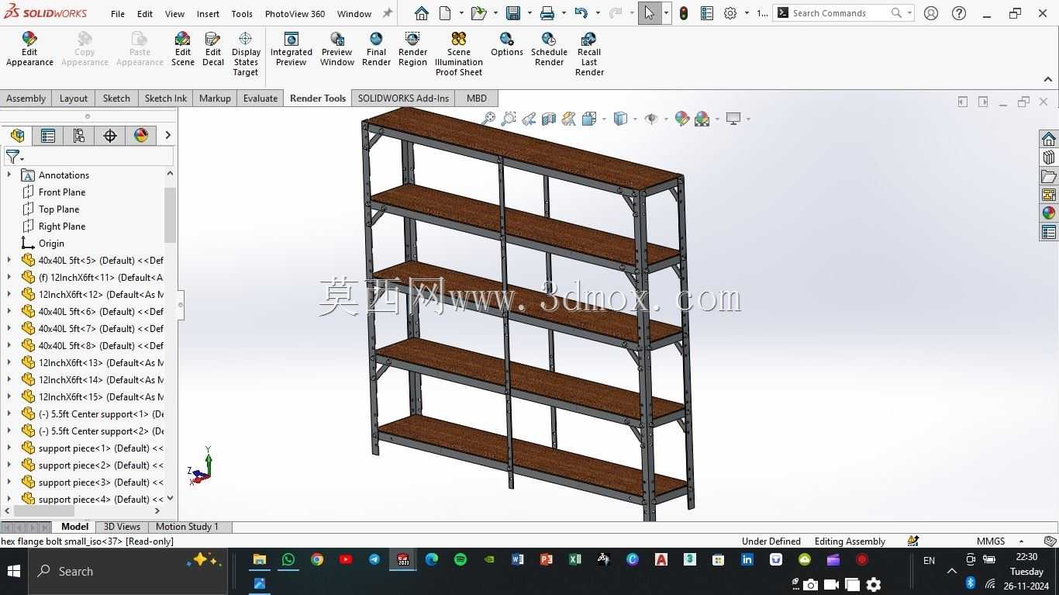Click the FeatureManager vertical scrollbar
1059x595 pixels.
[x=170, y=215]
